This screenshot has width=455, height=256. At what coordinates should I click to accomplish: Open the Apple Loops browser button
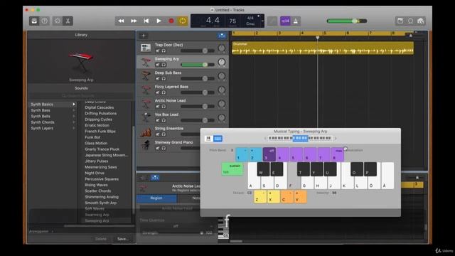(x=410, y=21)
